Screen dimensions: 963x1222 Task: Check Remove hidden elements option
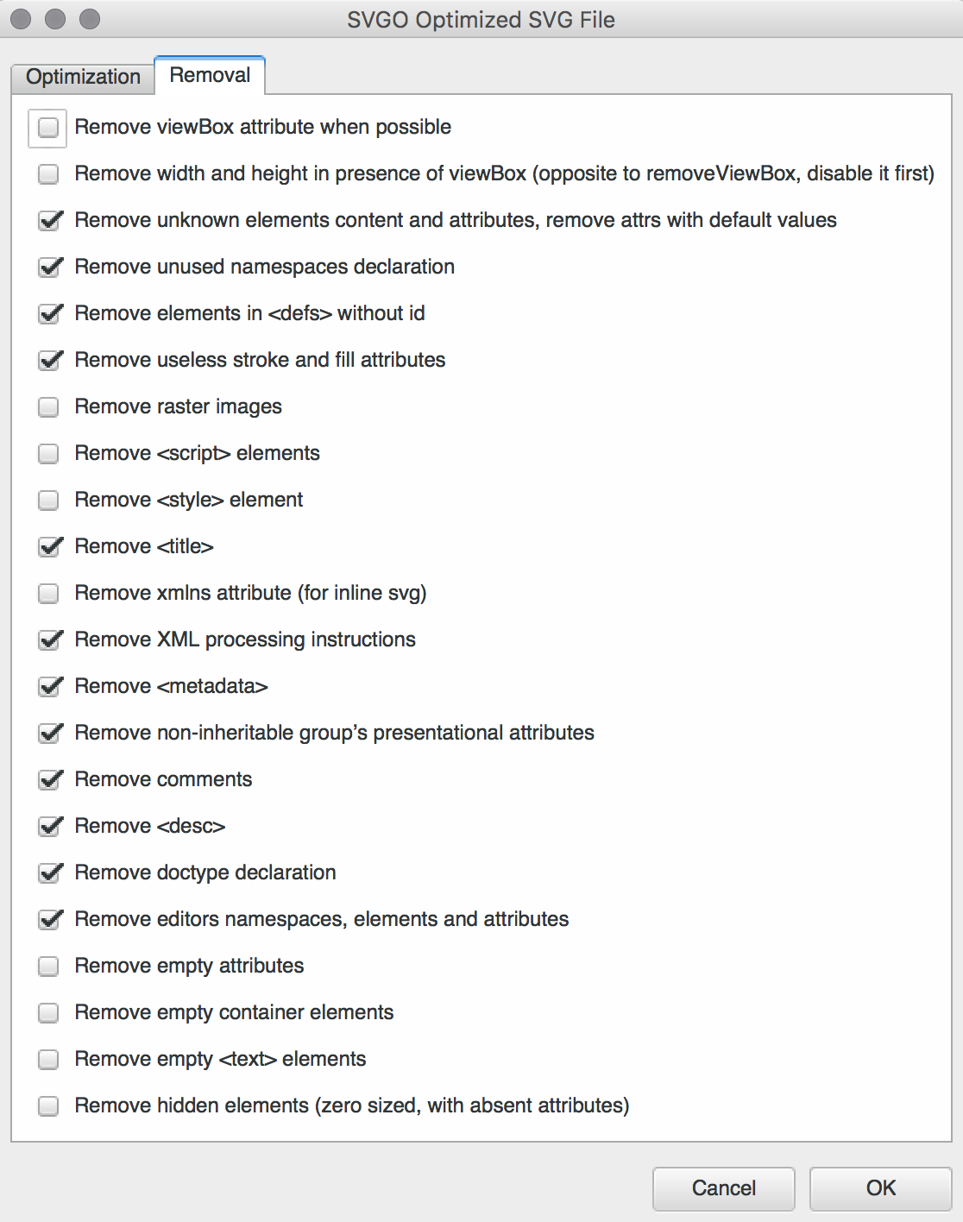pos(48,1106)
